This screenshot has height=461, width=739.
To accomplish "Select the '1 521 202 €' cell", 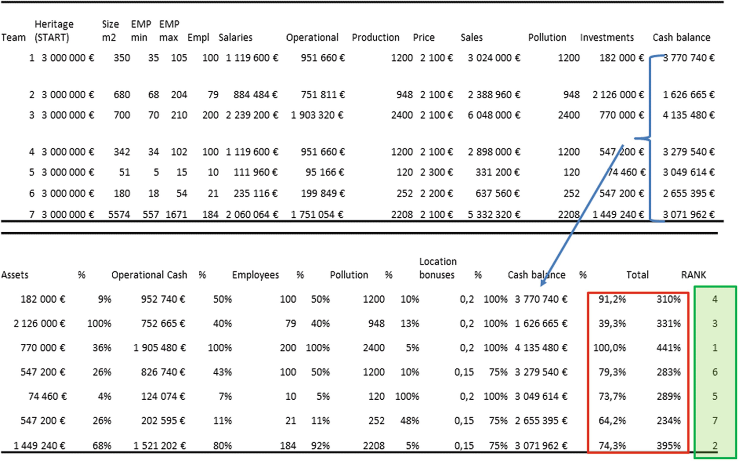I will [160, 446].
